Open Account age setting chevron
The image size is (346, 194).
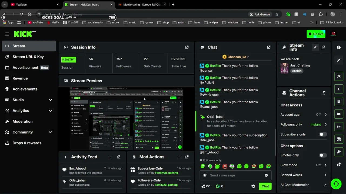[325, 115]
